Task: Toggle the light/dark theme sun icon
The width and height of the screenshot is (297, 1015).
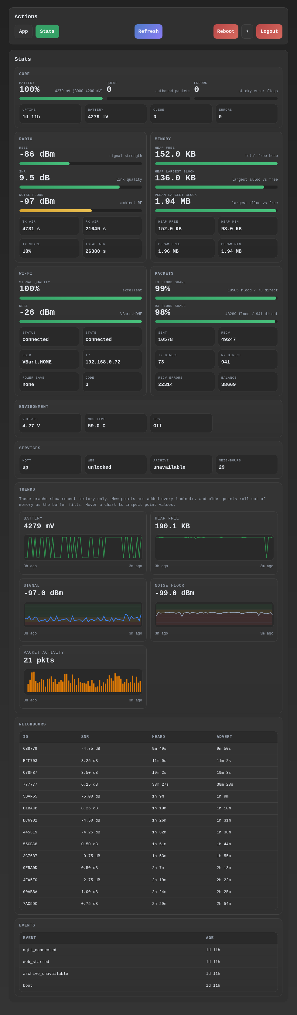Action: point(247,32)
